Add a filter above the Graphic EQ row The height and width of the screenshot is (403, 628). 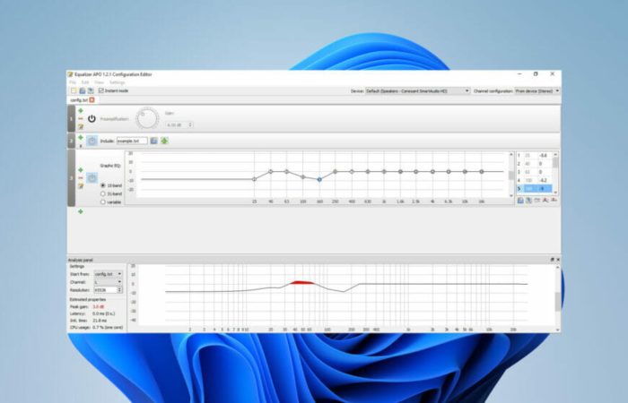[x=81, y=170]
